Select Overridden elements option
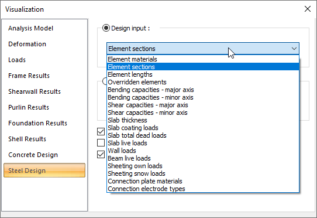The width and height of the screenshot is (317, 218). coord(203,82)
